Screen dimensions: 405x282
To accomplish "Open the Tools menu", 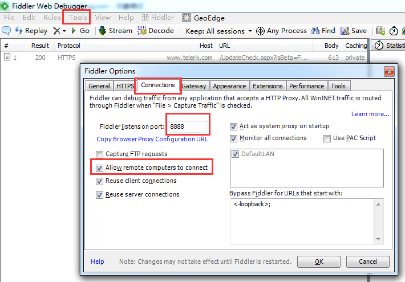I will click(78, 18).
